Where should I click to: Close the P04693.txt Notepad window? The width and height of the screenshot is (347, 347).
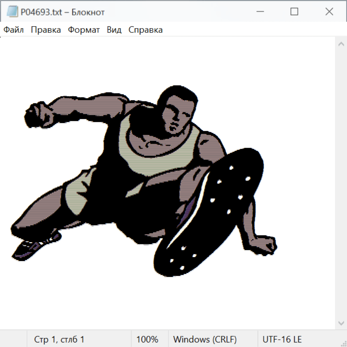tap(329, 12)
